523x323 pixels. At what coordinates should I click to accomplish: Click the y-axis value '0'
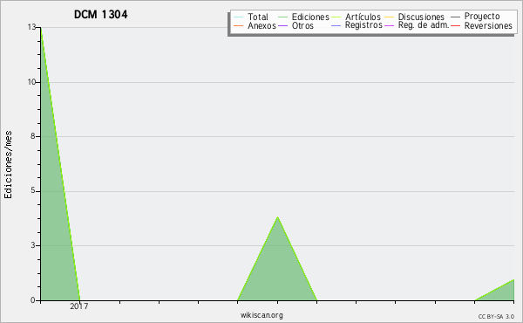click(x=33, y=300)
